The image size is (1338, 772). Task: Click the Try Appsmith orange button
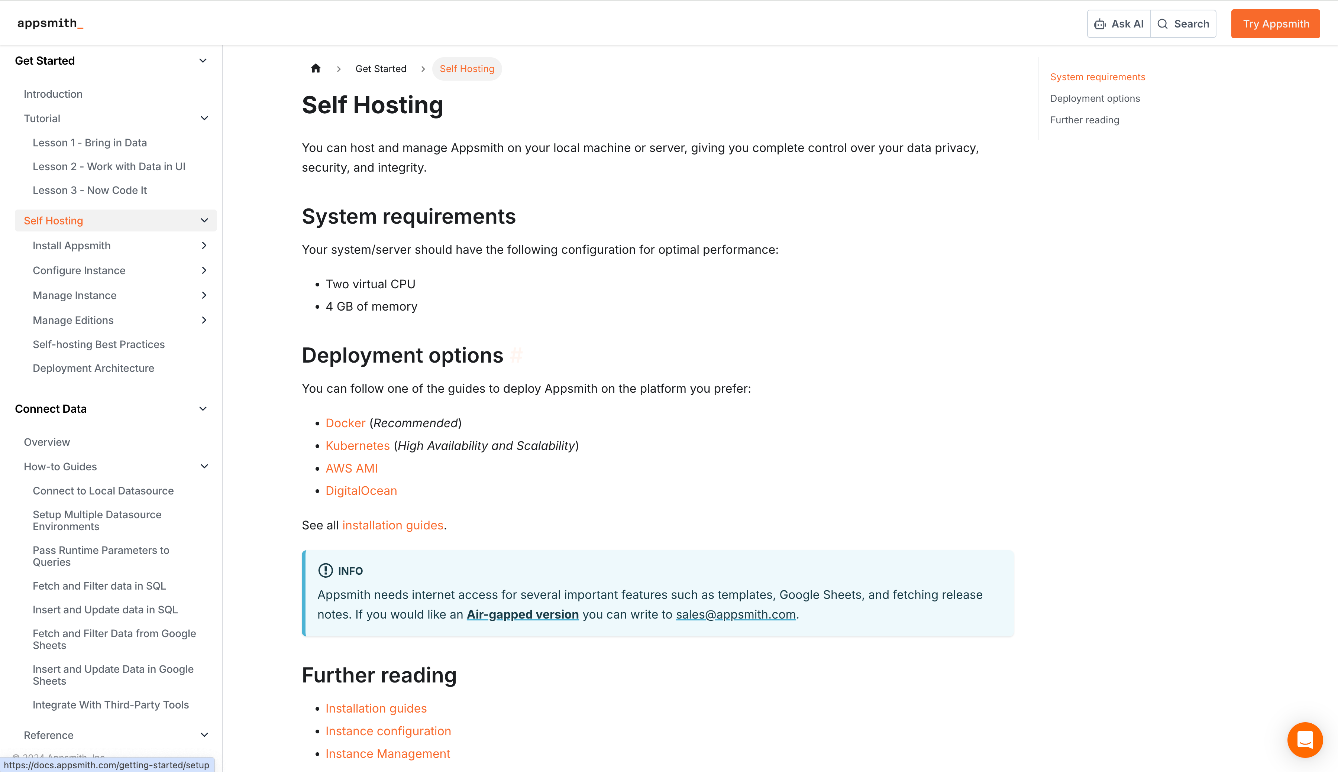(1276, 23)
